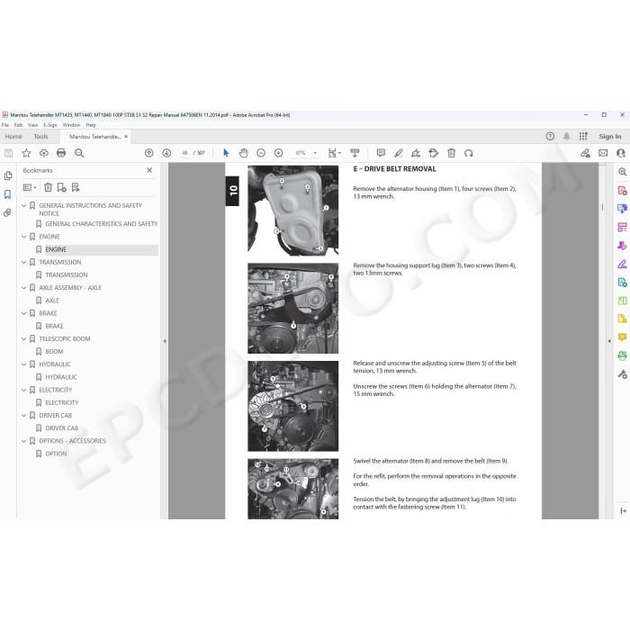This screenshot has height=630, width=630.
Task: Collapse the HYDRAULIC parent bookmark chevron
Action: point(23,364)
